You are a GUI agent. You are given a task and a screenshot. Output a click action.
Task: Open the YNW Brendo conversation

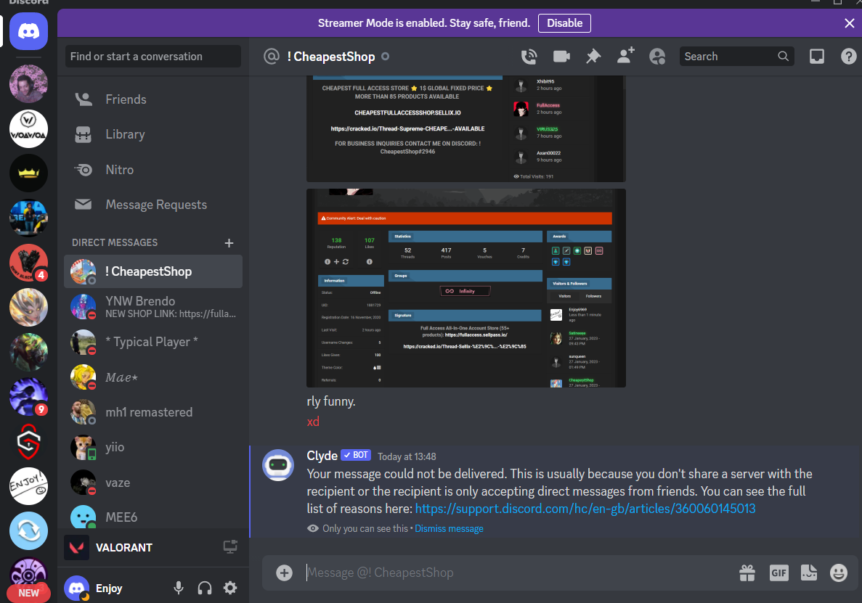coord(153,306)
